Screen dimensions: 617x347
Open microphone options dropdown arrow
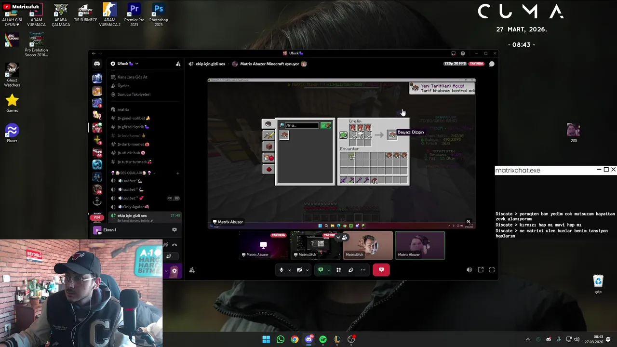coord(289,270)
